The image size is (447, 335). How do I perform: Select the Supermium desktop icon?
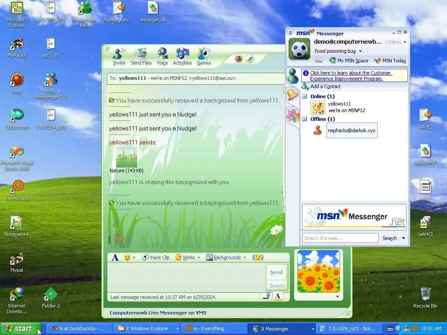[17, 120]
